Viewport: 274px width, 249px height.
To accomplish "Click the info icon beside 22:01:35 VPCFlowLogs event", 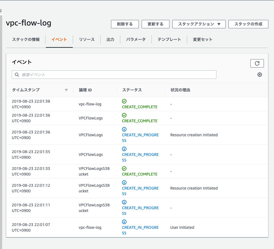I will click(124, 149).
